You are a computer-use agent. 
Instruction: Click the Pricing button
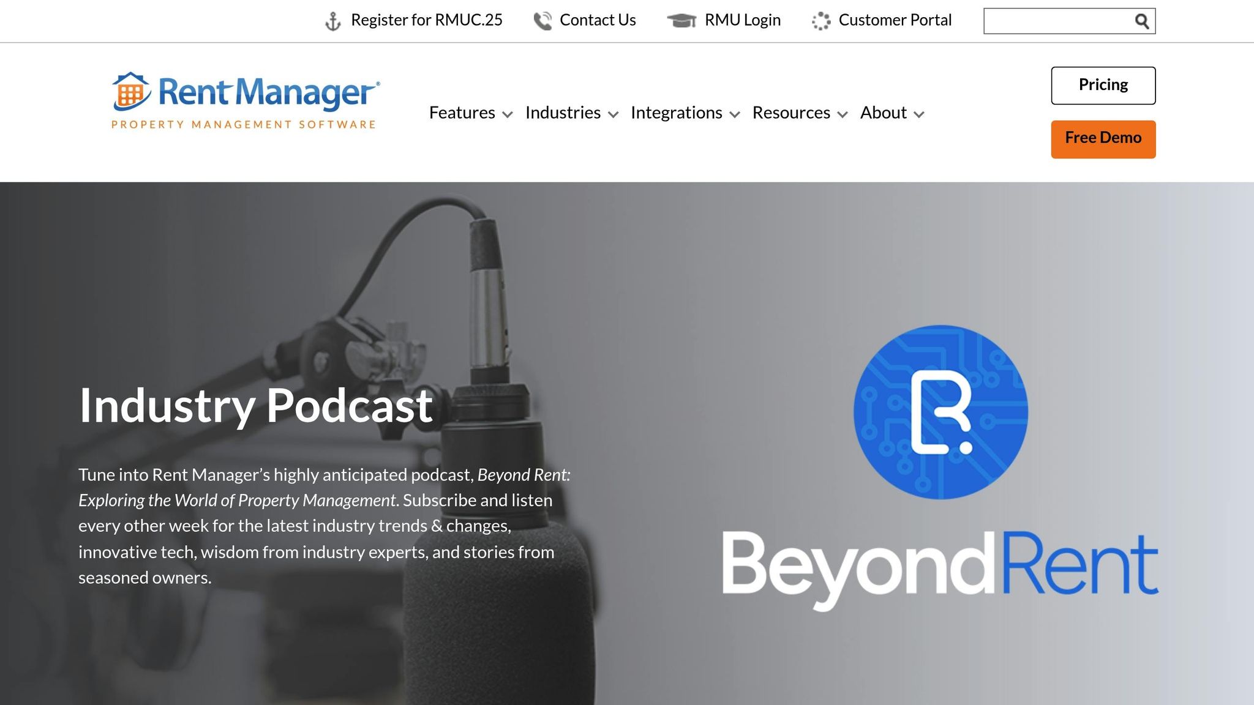pyautogui.click(x=1103, y=86)
